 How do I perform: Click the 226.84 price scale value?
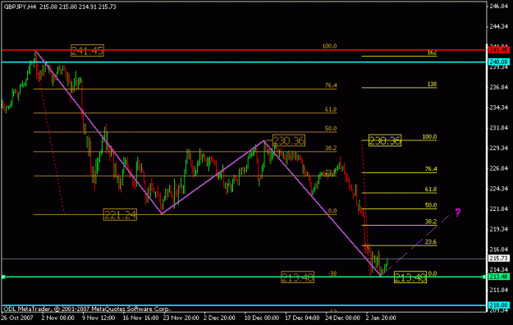pos(498,168)
